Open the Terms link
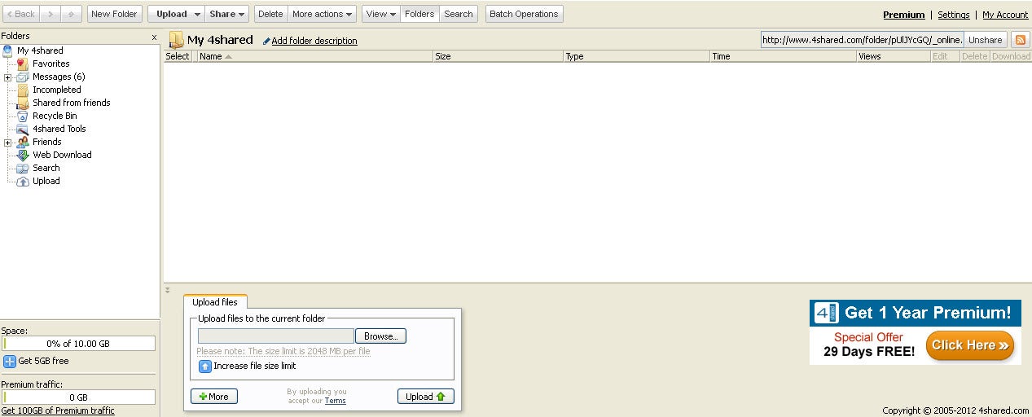The height and width of the screenshot is (417, 1032). (x=336, y=401)
